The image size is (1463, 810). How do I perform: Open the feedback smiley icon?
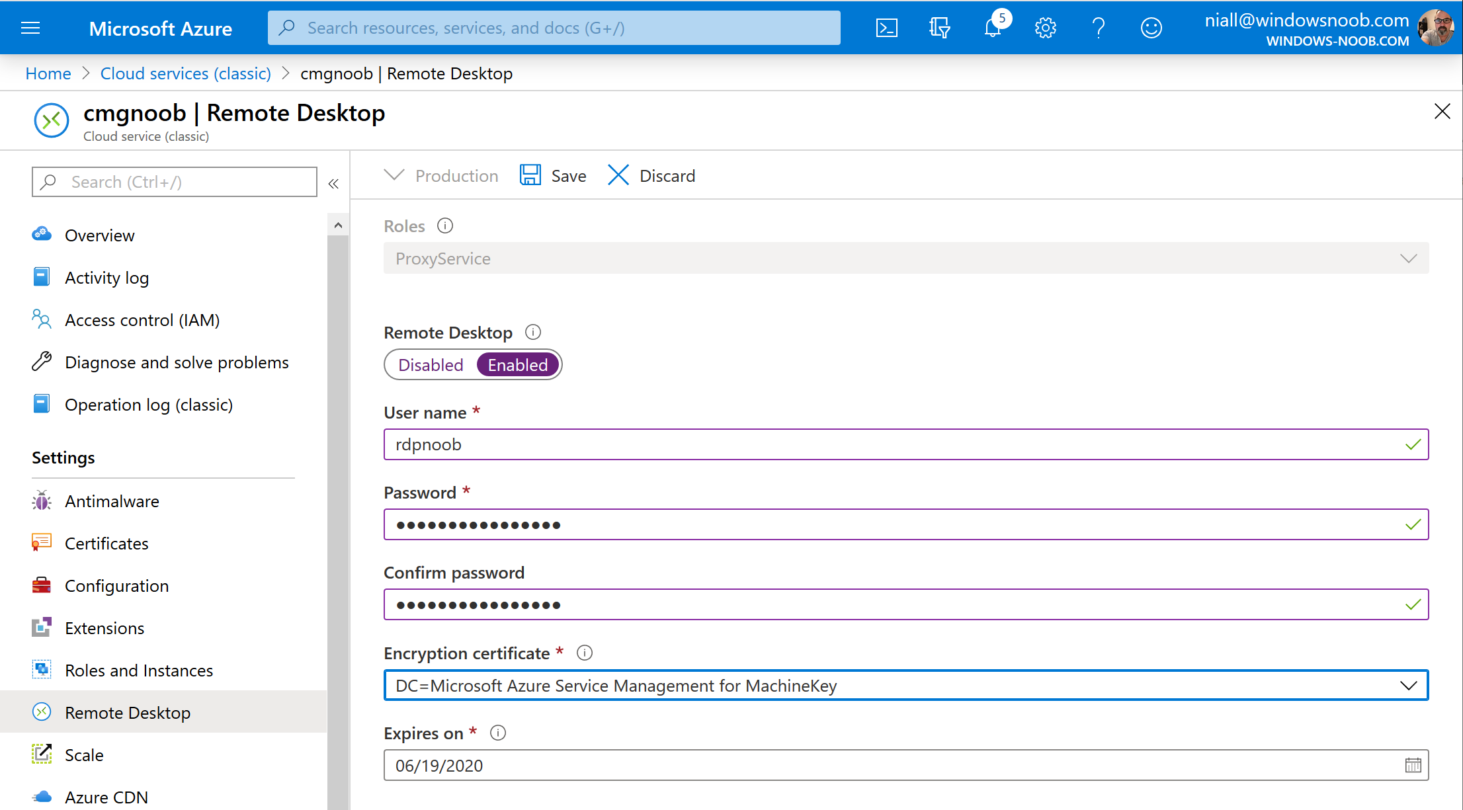[x=1151, y=28]
